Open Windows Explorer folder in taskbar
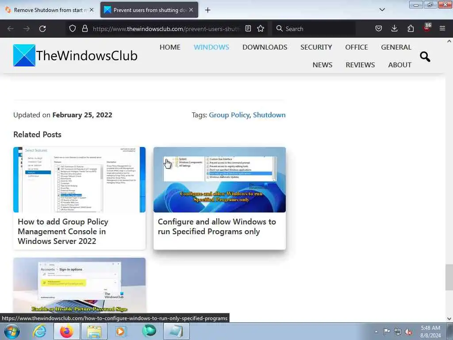This screenshot has height=340, width=453. click(94, 331)
